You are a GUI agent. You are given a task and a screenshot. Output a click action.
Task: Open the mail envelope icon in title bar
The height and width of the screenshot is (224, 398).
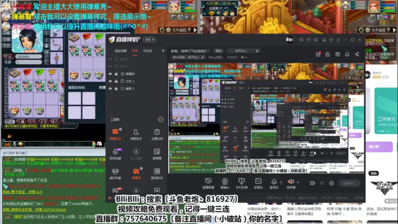pyautogui.click(x=308, y=40)
